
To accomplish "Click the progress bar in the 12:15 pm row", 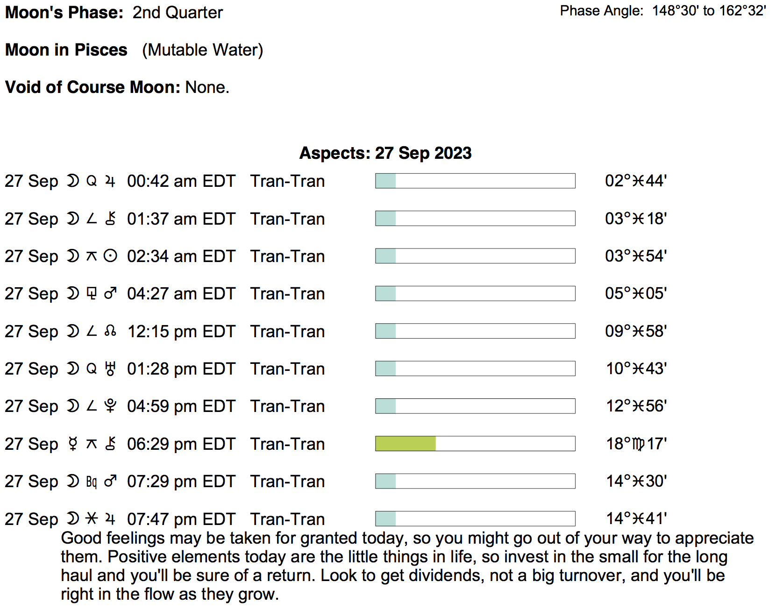I will click(475, 331).
